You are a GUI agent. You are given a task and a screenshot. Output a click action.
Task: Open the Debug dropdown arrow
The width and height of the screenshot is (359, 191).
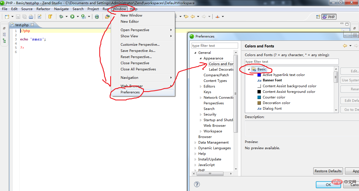tap(66, 17)
